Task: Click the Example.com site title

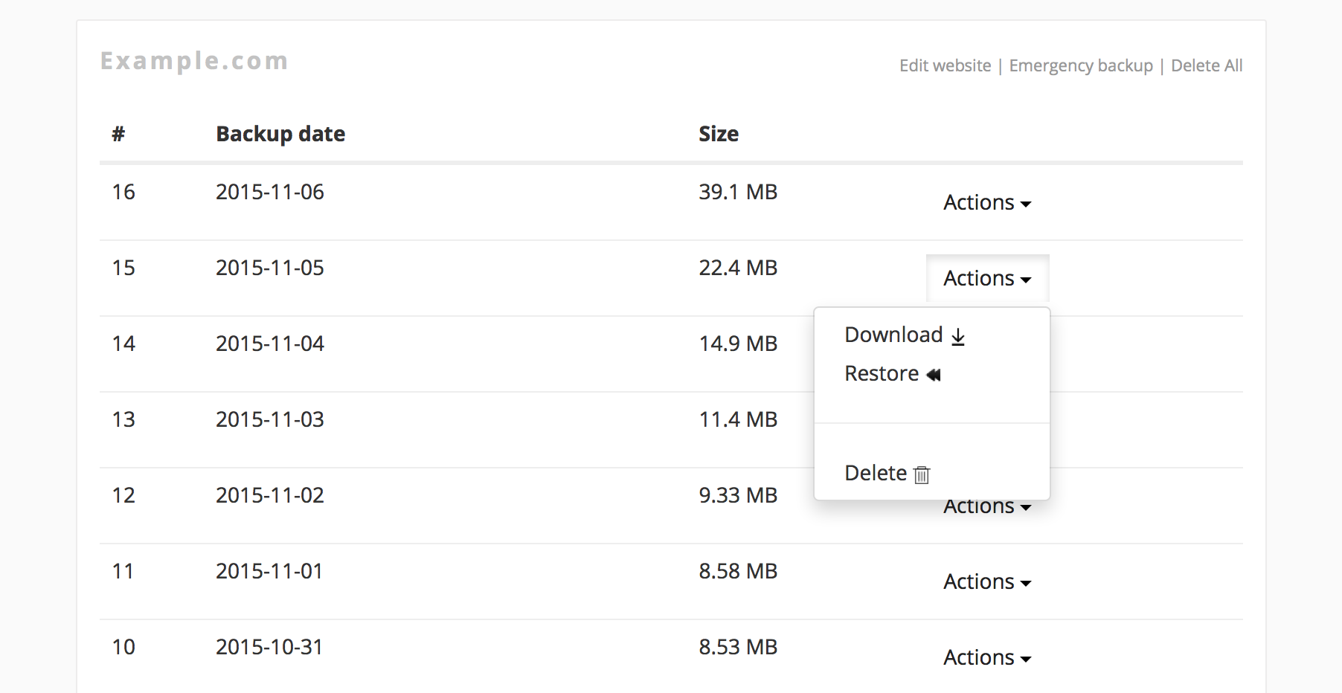Action: [194, 61]
